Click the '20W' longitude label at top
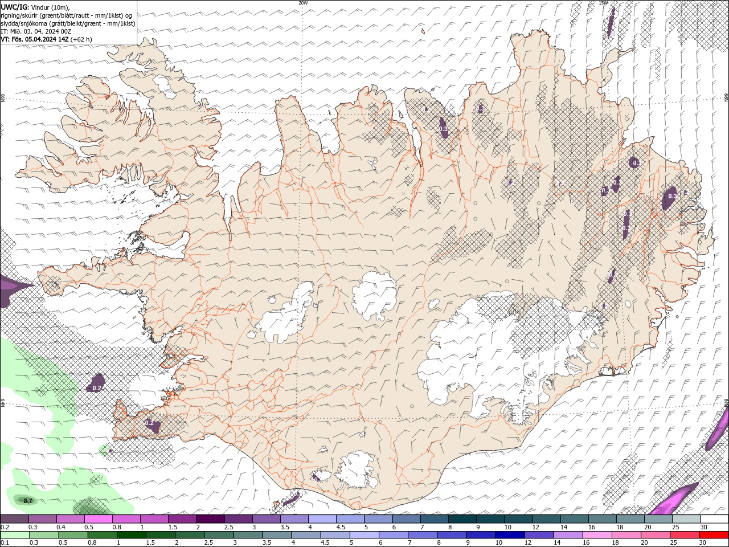The height and width of the screenshot is (547, 729). pyautogui.click(x=303, y=3)
